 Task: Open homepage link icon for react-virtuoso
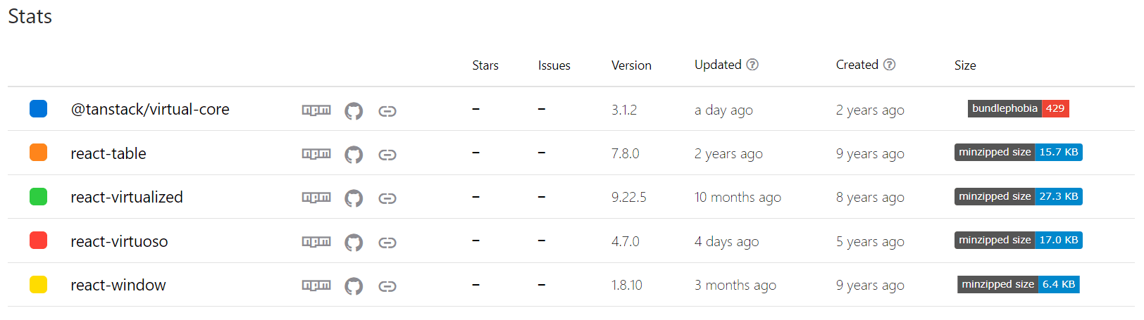387,243
